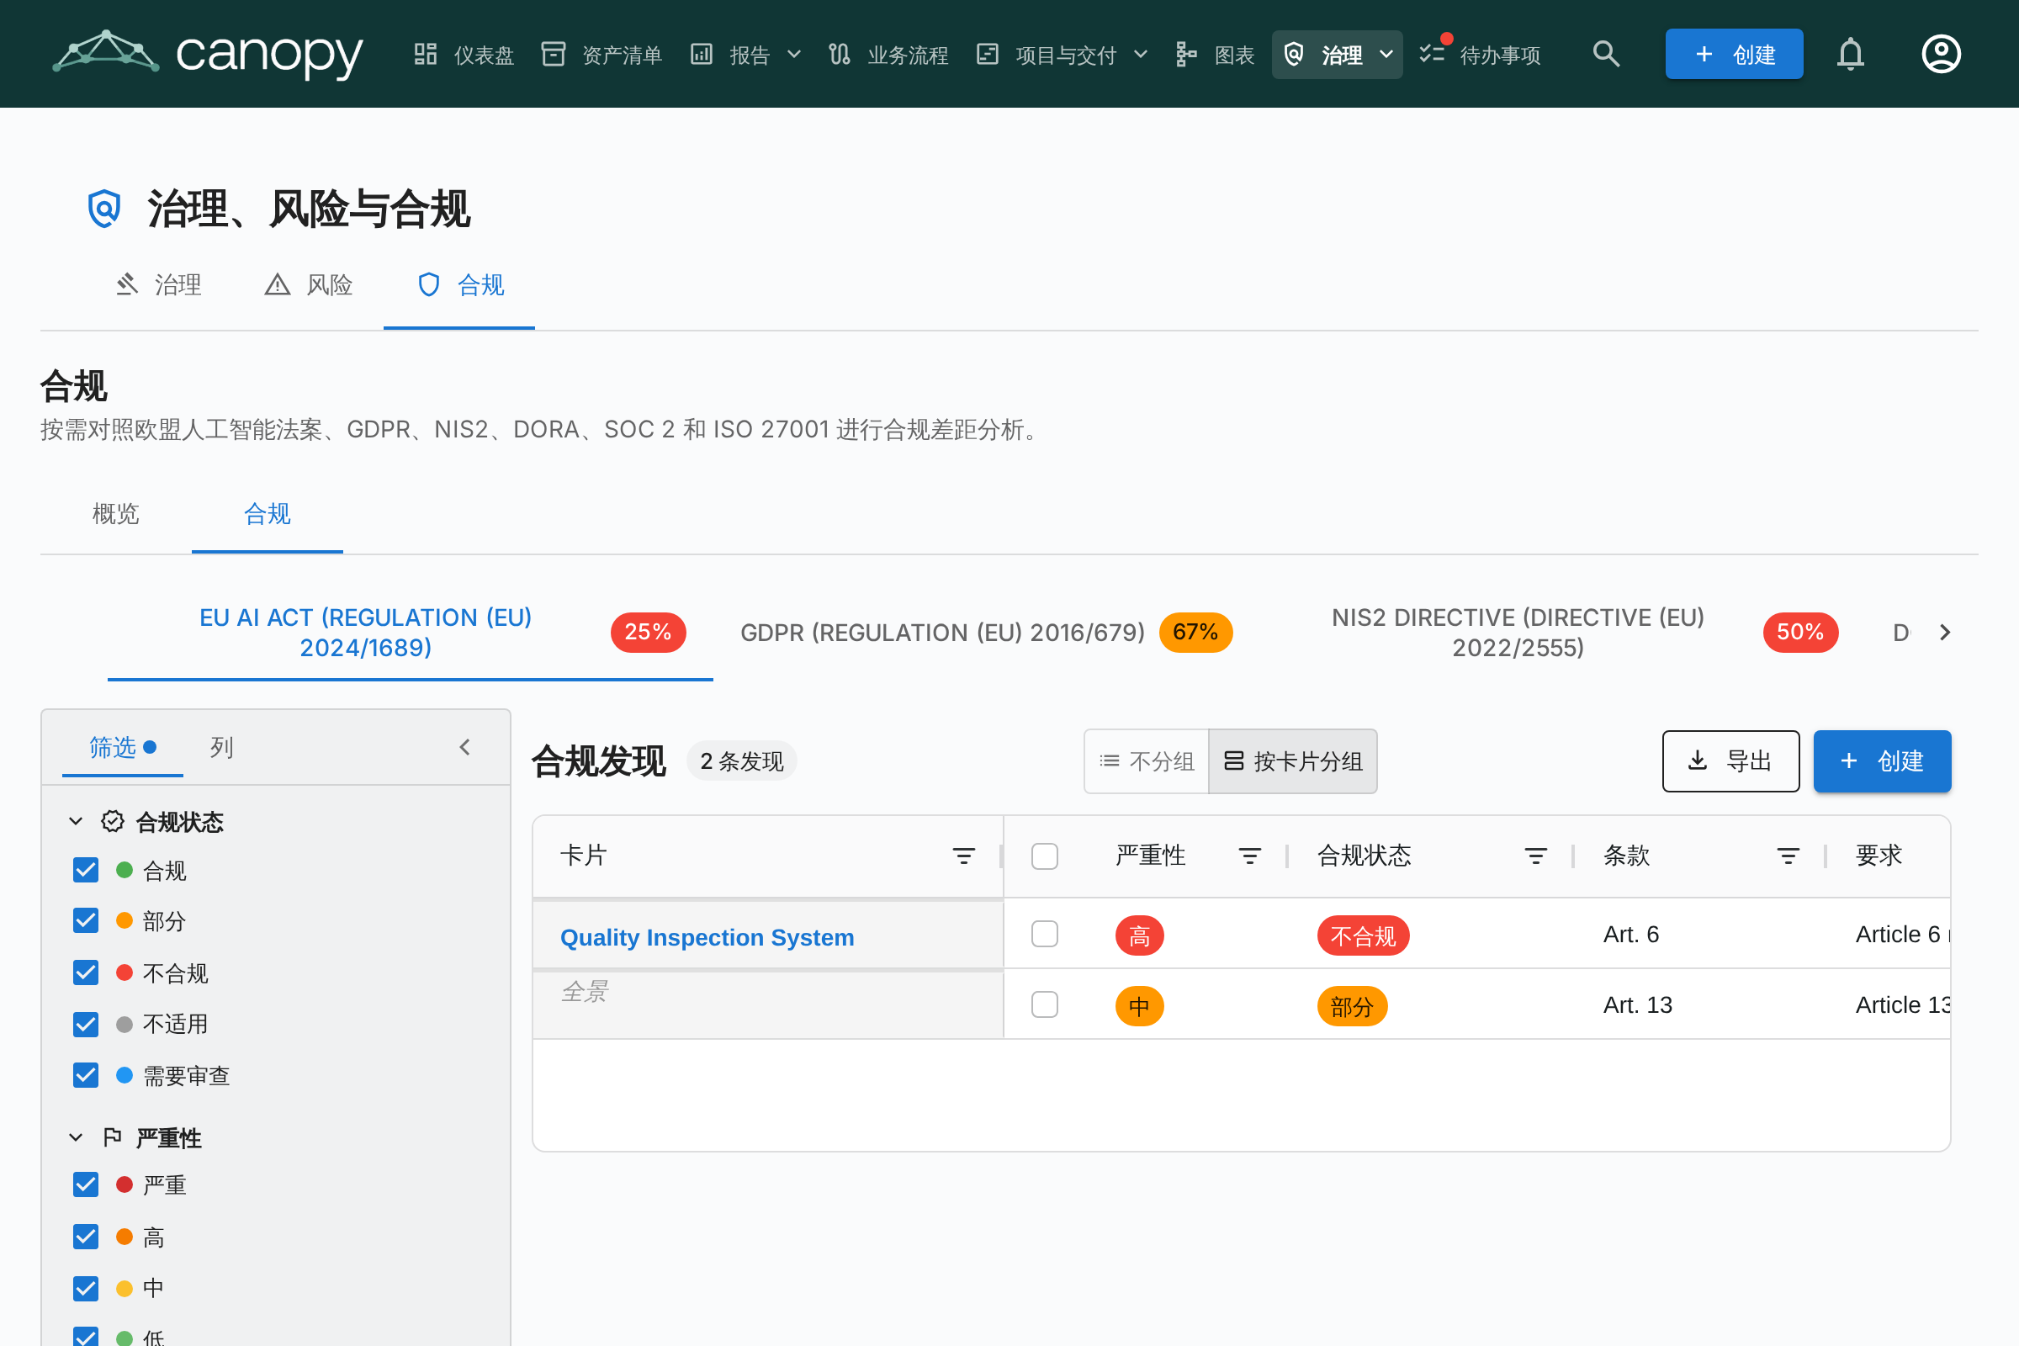Viewport: 2019px width, 1346px height.
Task: Check the Art. 13 row checkbox
Action: pyautogui.click(x=1045, y=1004)
